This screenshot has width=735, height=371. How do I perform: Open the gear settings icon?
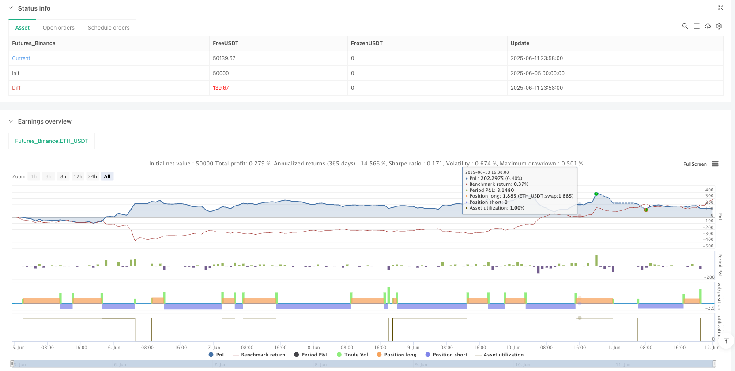click(x=719, y=26)
